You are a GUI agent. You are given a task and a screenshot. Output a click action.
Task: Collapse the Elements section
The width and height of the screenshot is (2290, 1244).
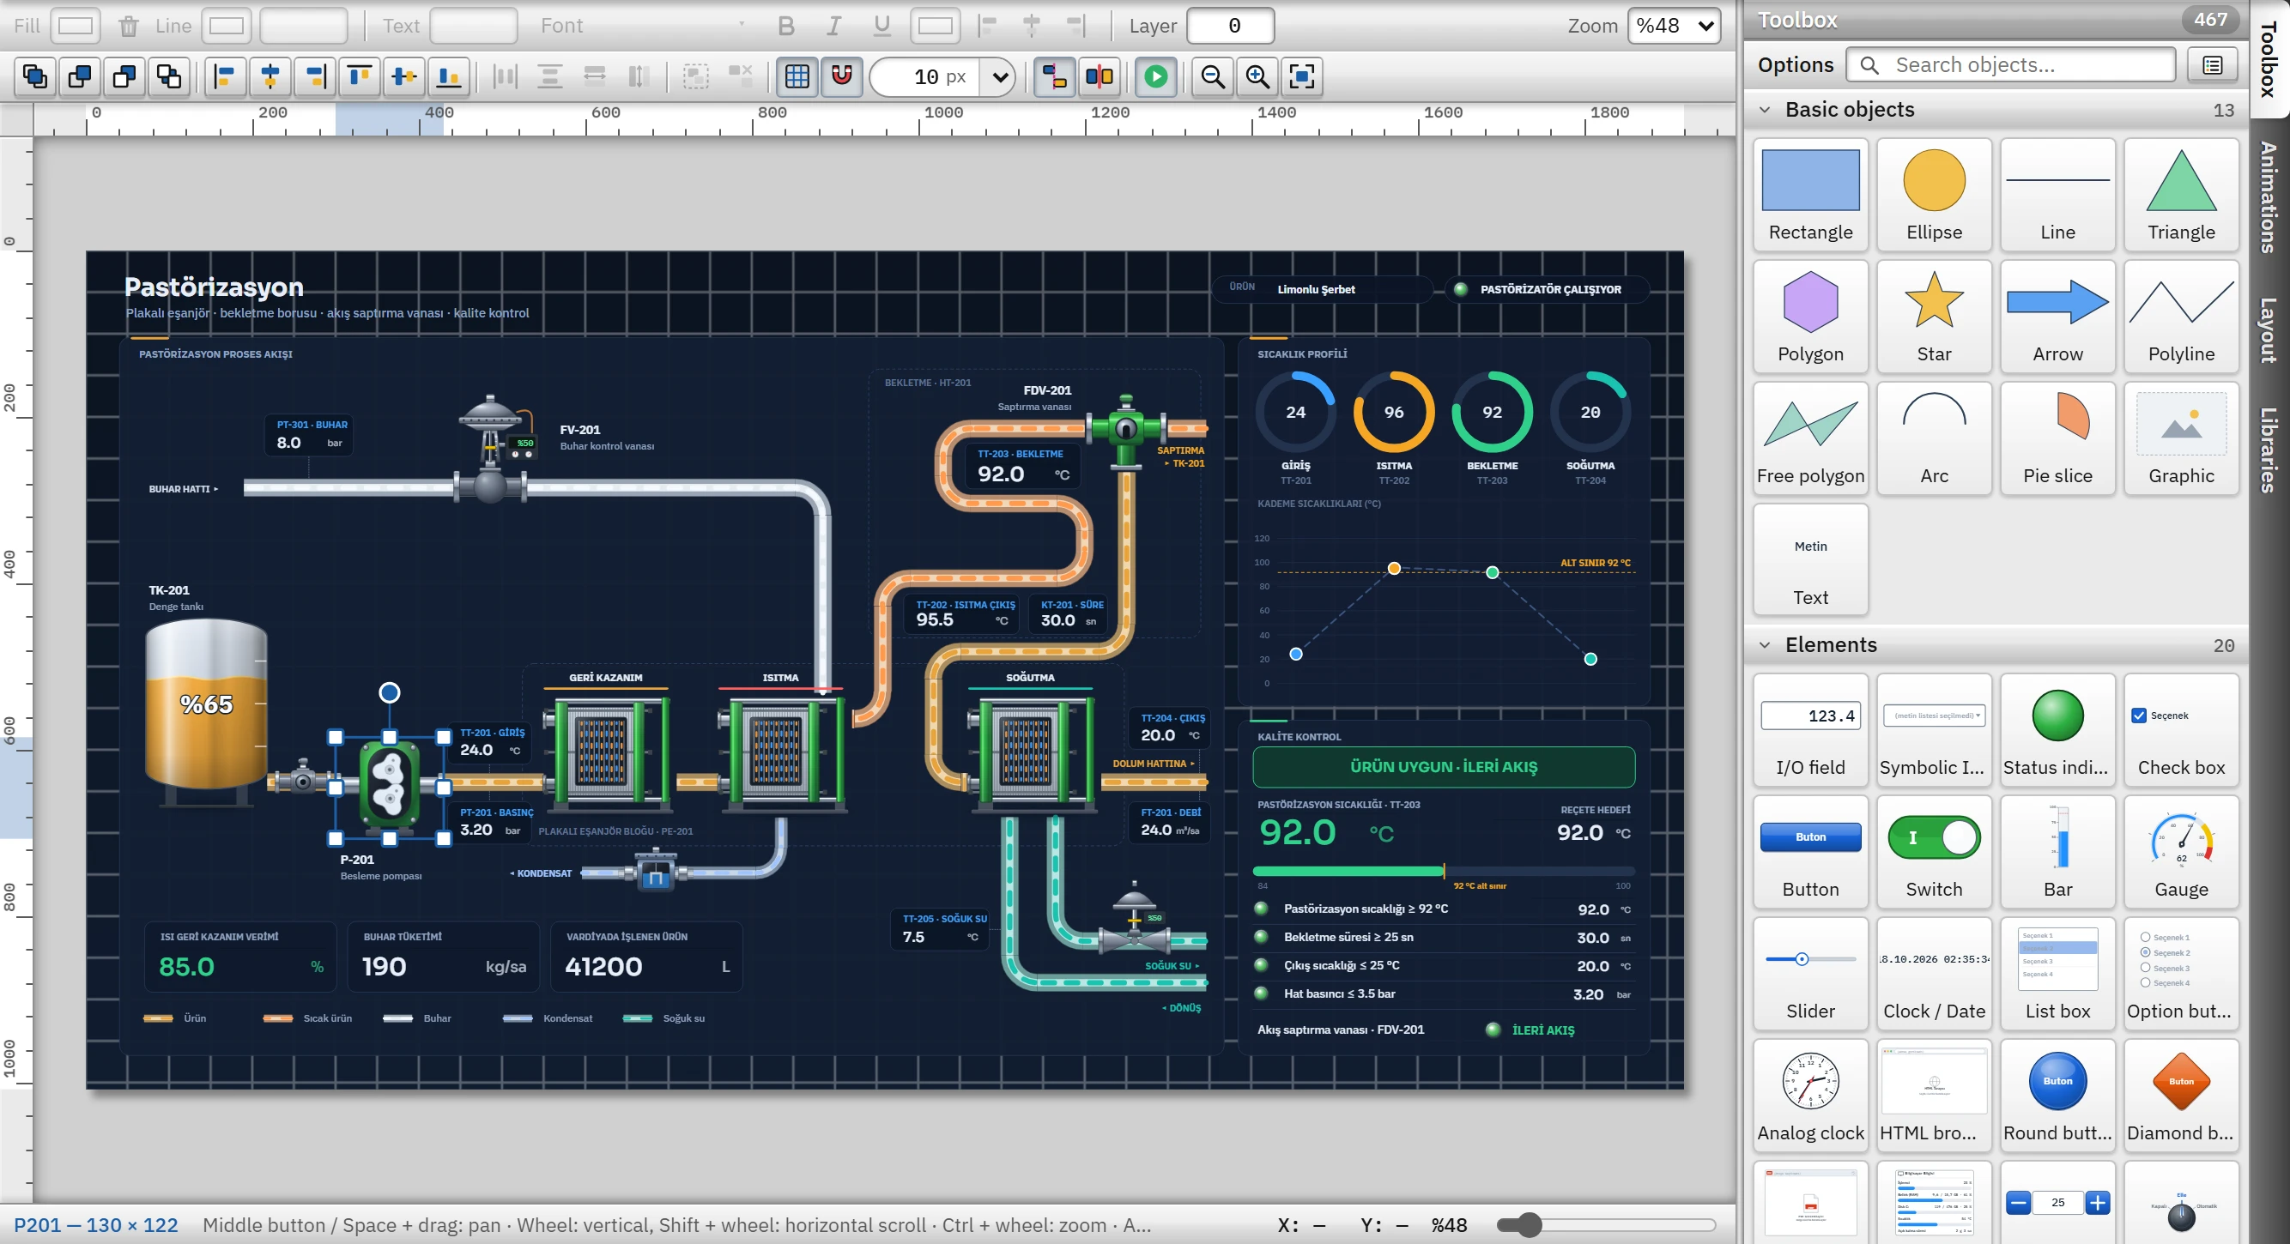click(1765, 645)
